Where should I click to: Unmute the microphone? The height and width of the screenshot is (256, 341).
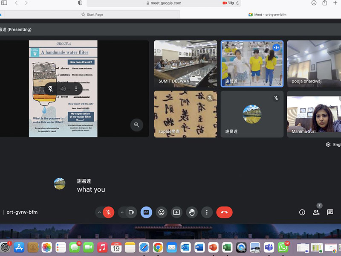point(109,212)
